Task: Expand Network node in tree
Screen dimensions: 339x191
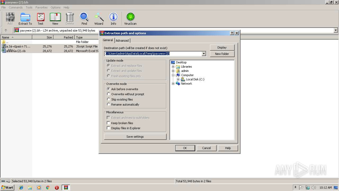Action: [173, 84]
